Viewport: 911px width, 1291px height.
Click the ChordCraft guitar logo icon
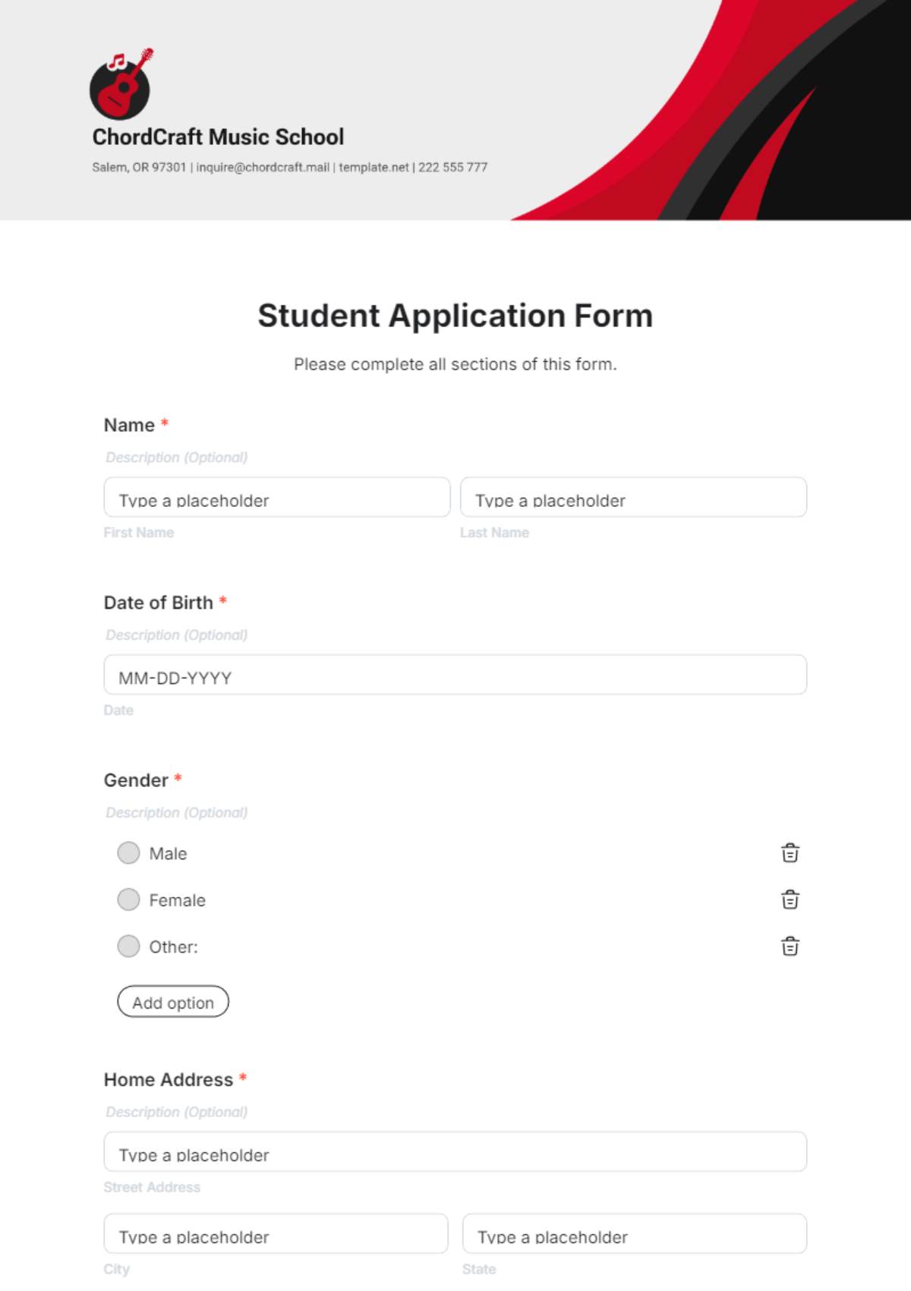(x=121, y=84)
